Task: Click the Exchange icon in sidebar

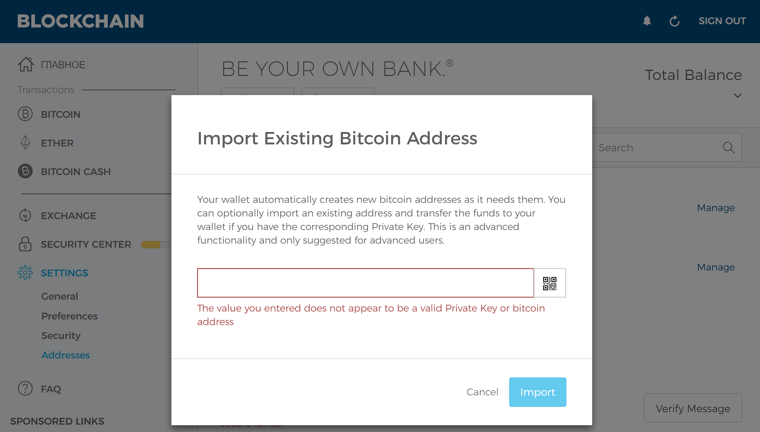Action: pyautogui.click(x=25, y=216)
